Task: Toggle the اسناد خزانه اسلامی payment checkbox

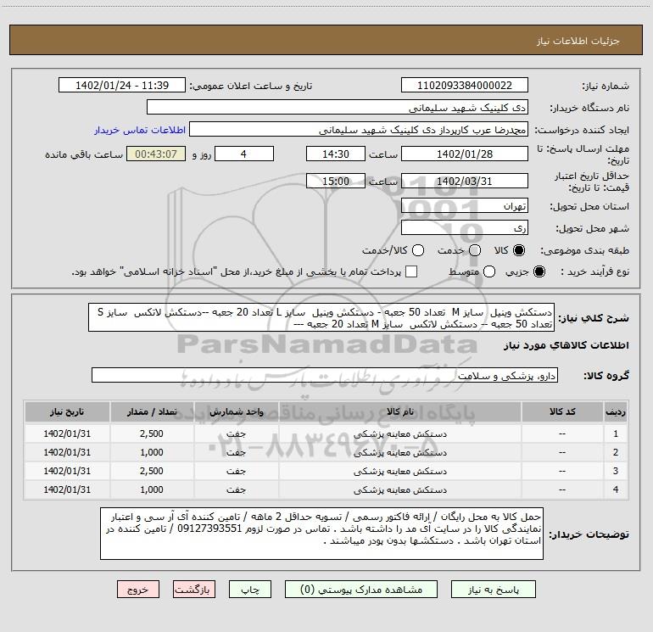Action: click(411, 271)
